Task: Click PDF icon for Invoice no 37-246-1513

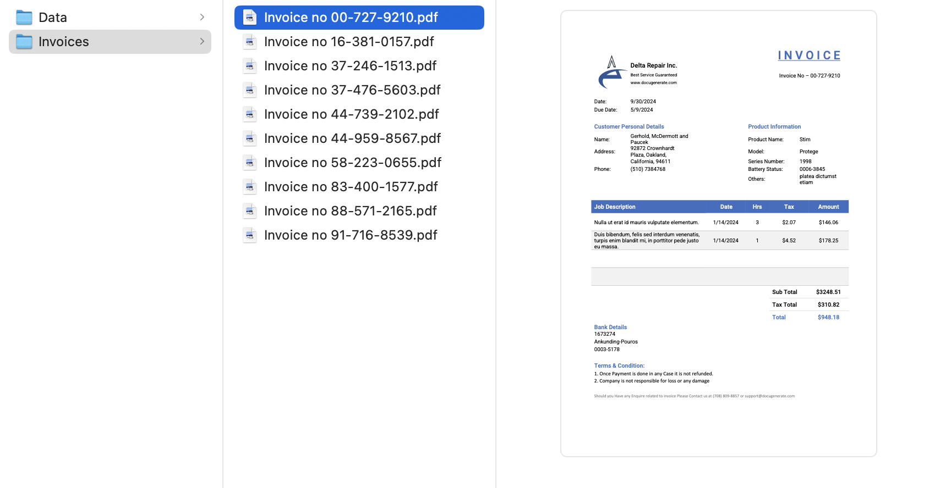Action: (250, 66)
